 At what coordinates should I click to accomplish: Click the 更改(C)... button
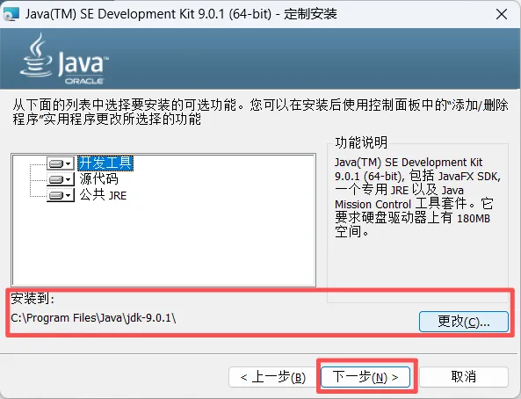[x=464, y=322]
